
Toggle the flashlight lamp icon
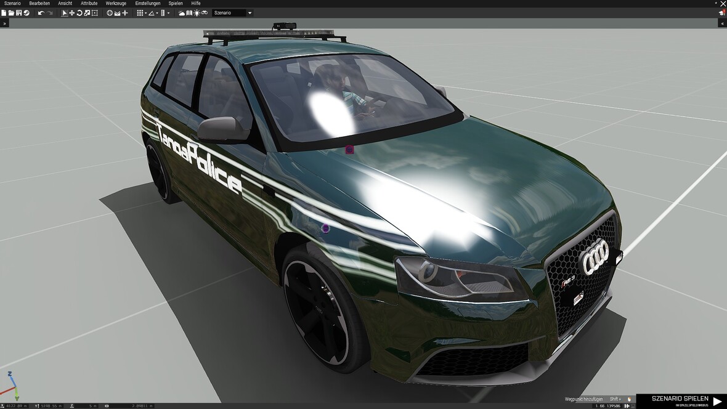pos(197,13)
